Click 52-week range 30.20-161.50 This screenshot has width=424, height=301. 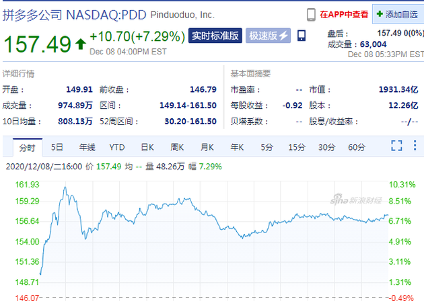190,121
